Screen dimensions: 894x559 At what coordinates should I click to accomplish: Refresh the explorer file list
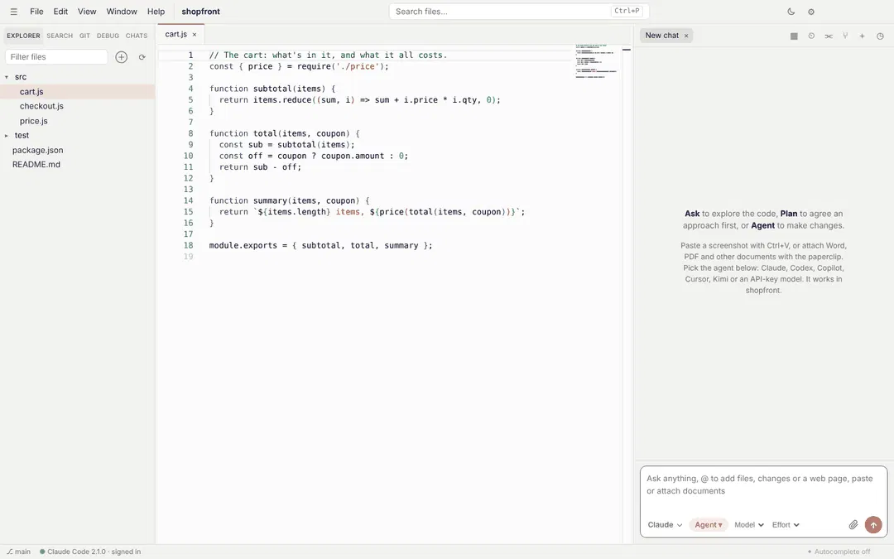tap(142, 57)
